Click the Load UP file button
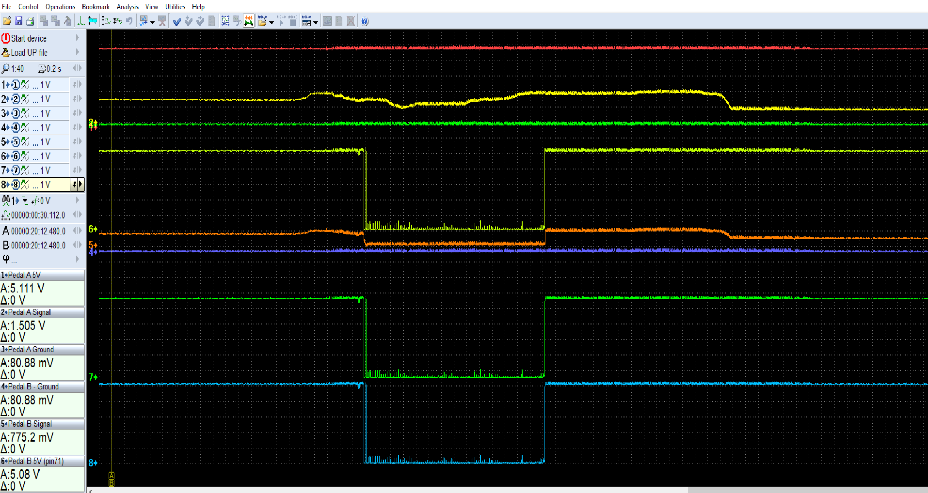This screenshot has height=493, width=928. 29,52
